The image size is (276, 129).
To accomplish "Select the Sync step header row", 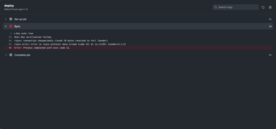I will point(138,26).
